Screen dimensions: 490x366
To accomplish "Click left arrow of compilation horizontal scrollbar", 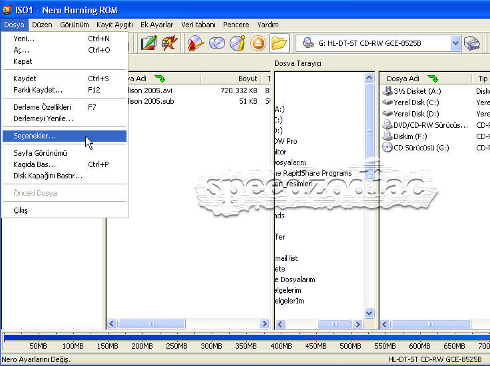I will tap(112, 324).
